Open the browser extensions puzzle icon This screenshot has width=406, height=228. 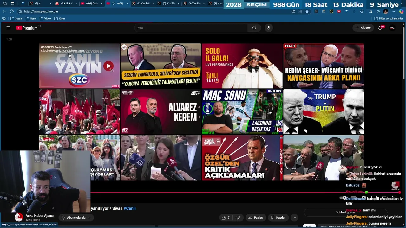[x=362, y=11]
